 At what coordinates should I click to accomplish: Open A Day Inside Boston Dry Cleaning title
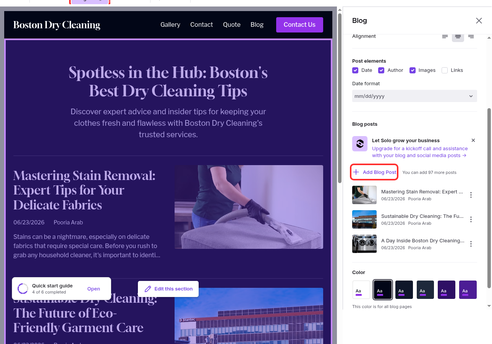point(423,241)
